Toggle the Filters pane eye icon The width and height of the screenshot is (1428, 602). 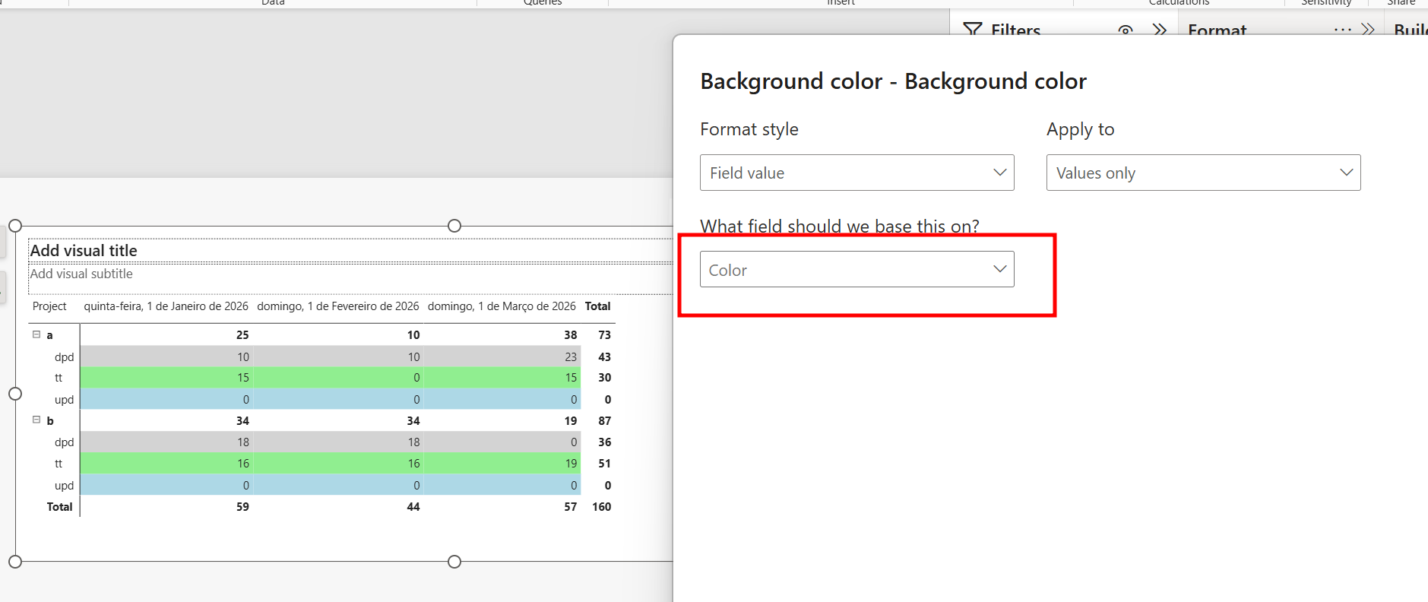[x=1126, y=30]
